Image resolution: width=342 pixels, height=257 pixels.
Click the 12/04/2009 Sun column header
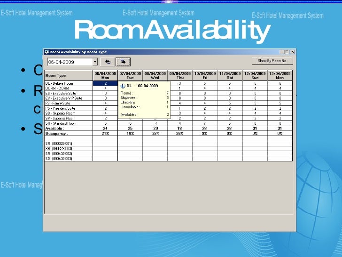pyautogui.click(x=255, y=75)
